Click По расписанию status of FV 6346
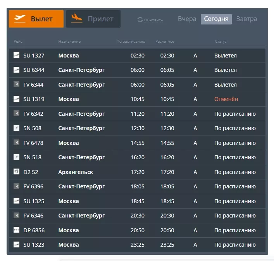 235,216
